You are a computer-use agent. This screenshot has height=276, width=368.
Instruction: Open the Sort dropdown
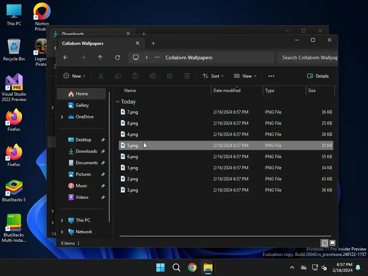pos(213,76)
